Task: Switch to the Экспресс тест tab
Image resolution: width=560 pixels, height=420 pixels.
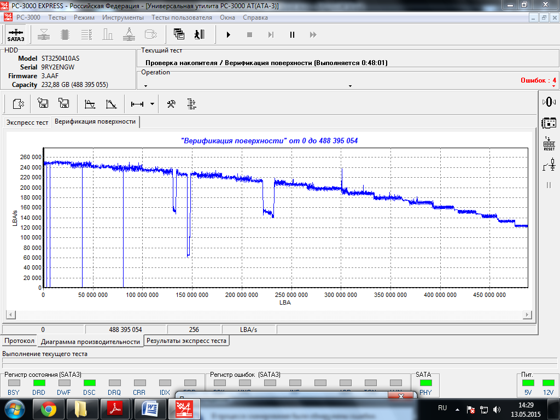Action: [27, 122]
